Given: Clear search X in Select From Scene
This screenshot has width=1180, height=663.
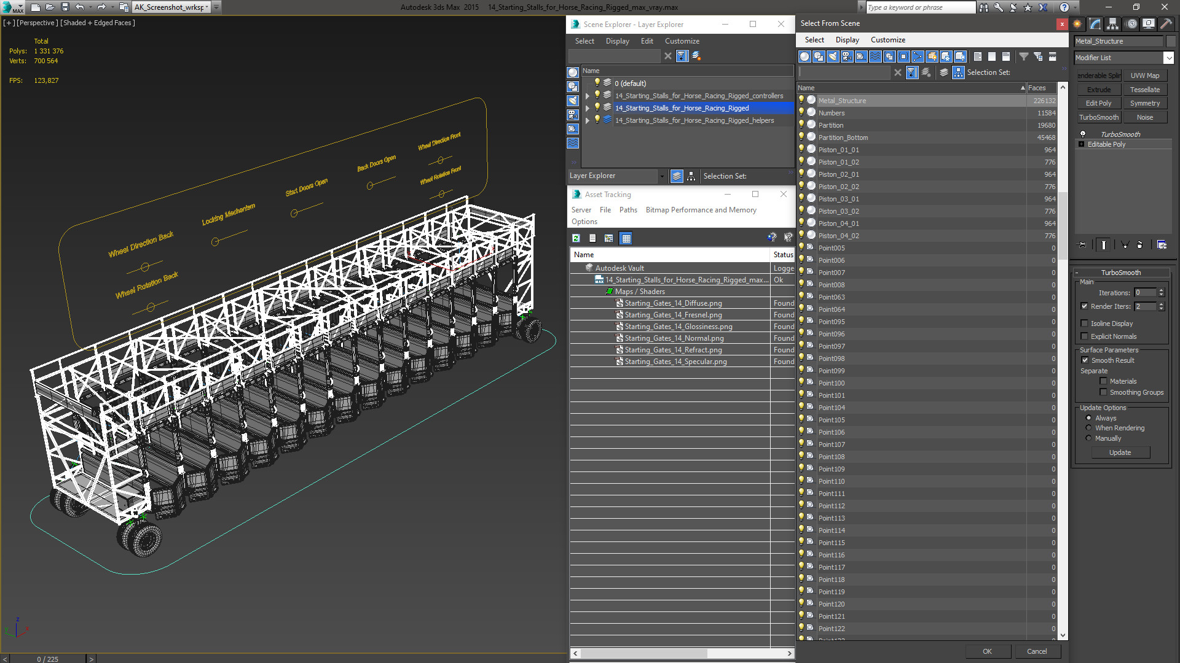Looking at the screenshot, I should 898,72.
